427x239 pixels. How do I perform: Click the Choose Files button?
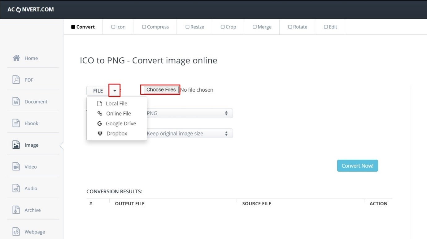pyautogui.click(x=161, y=90)
